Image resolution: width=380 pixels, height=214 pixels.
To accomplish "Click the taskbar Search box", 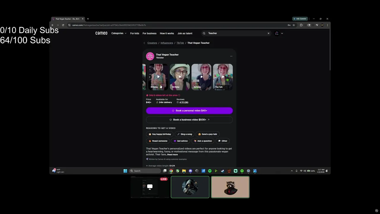I will (x=145, y=171).
